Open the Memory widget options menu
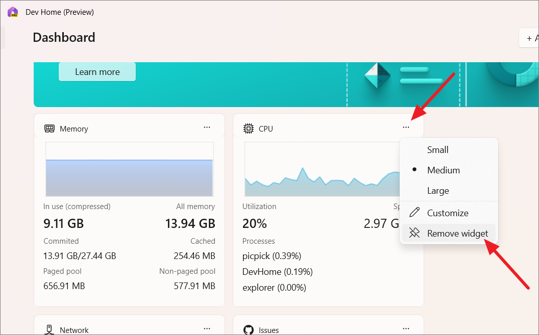This screenshot has height=335, width=539. pyautogui.click(x=207, y=127)
